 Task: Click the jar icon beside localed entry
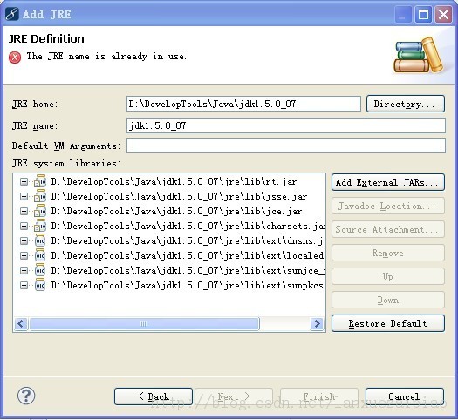coord(40,255)
